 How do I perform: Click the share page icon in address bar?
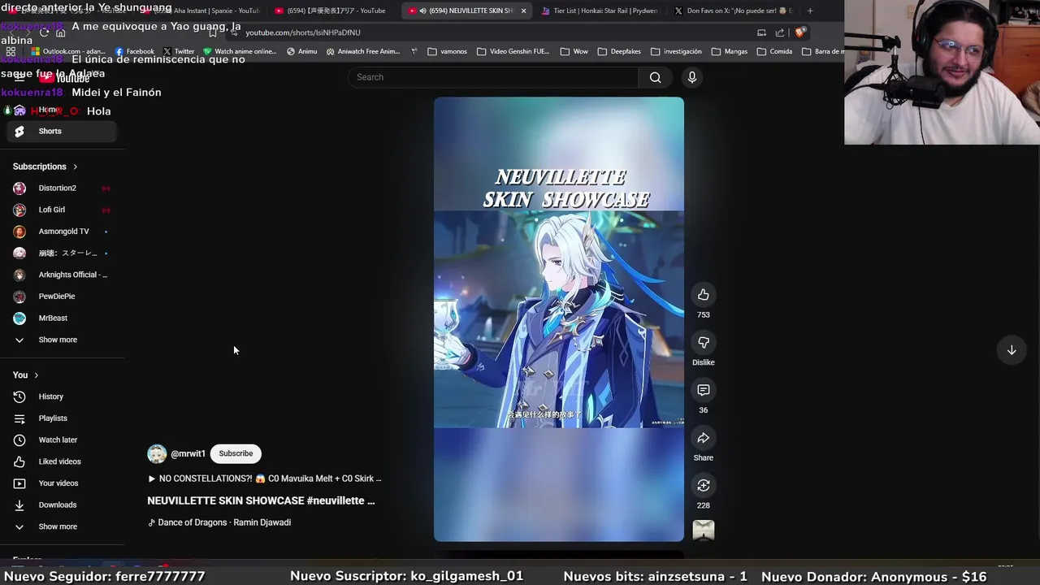[x=780, y=32]
